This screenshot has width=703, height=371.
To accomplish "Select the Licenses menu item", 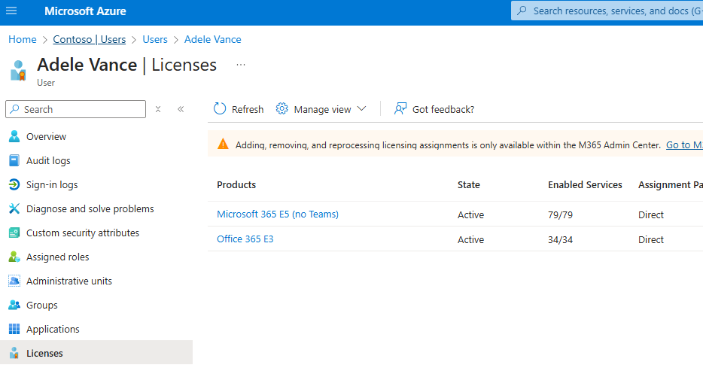I will click(x=96, y=353).
